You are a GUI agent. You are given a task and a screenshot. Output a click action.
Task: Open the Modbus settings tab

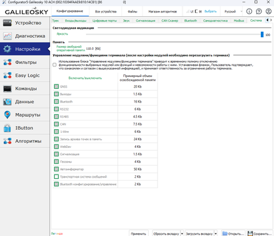(x=239, y=20)
